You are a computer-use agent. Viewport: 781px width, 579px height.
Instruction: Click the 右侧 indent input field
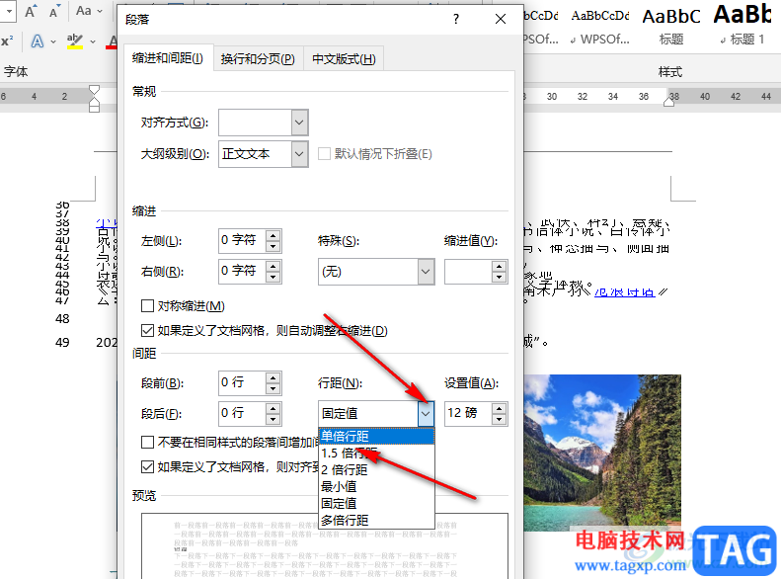(242, 272)
